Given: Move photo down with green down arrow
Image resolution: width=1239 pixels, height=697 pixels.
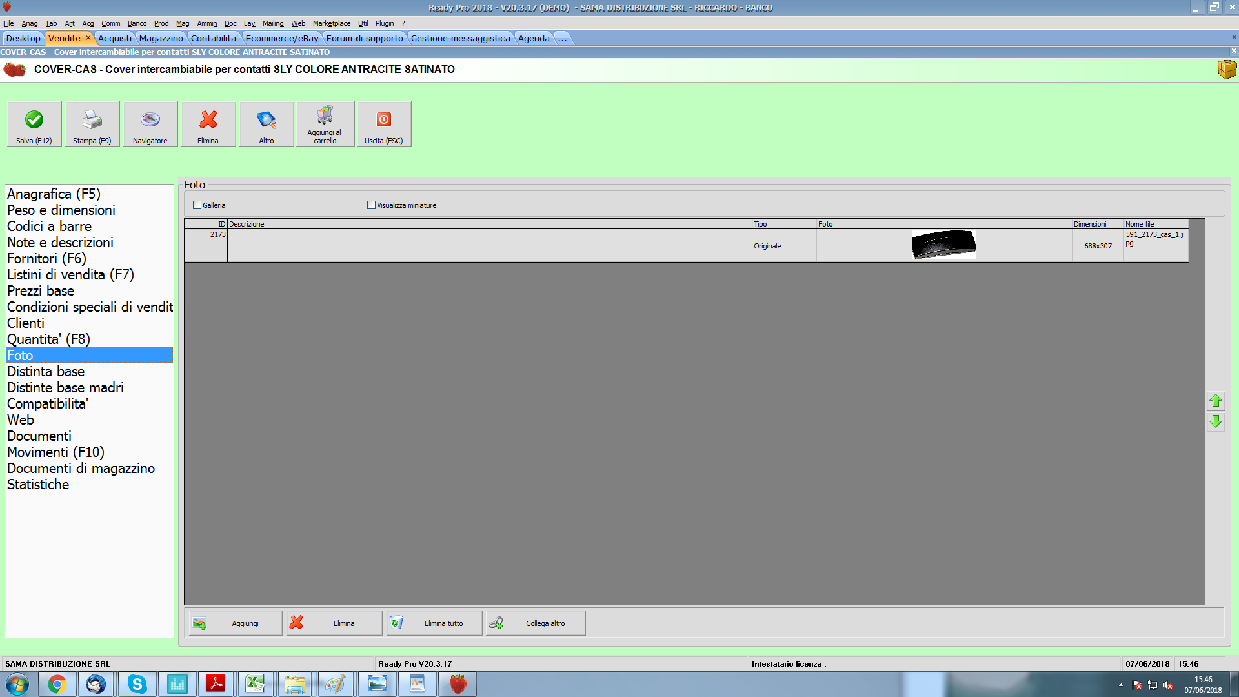Looking at the screenshot, I should tap(1216, 421).
